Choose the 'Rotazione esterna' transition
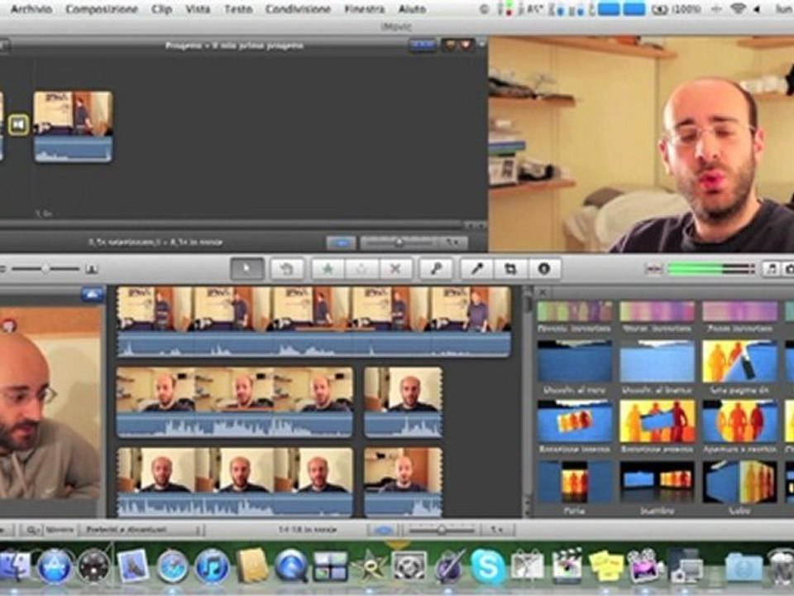The height and width of the screenshot is (596, 794). point(657,421)
